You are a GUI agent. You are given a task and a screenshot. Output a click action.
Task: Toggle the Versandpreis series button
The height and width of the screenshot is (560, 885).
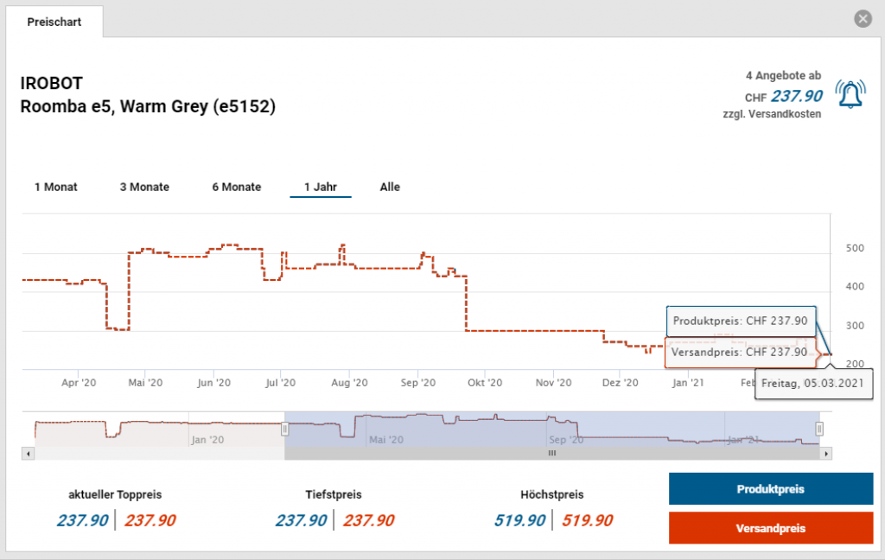(771, 528)
